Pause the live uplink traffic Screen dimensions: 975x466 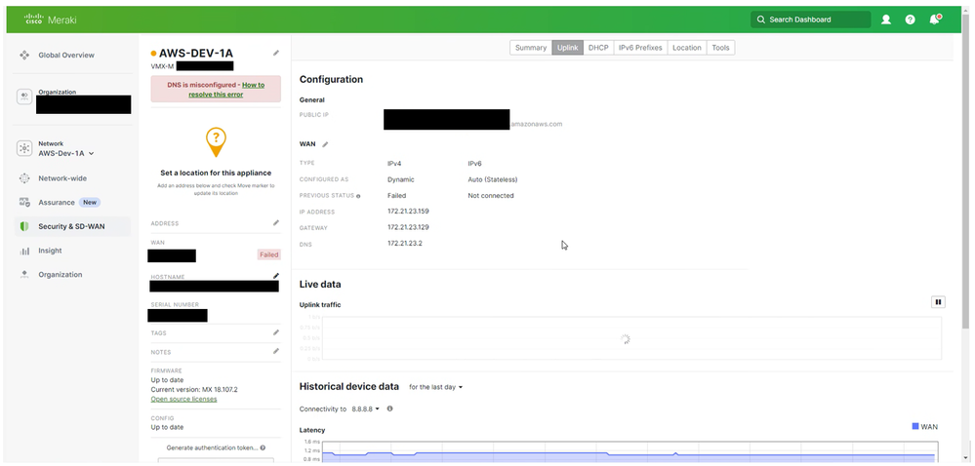pyautogui.click(x=938, y=302)
